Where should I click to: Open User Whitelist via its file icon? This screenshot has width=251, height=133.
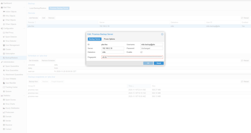click(4, 79)
